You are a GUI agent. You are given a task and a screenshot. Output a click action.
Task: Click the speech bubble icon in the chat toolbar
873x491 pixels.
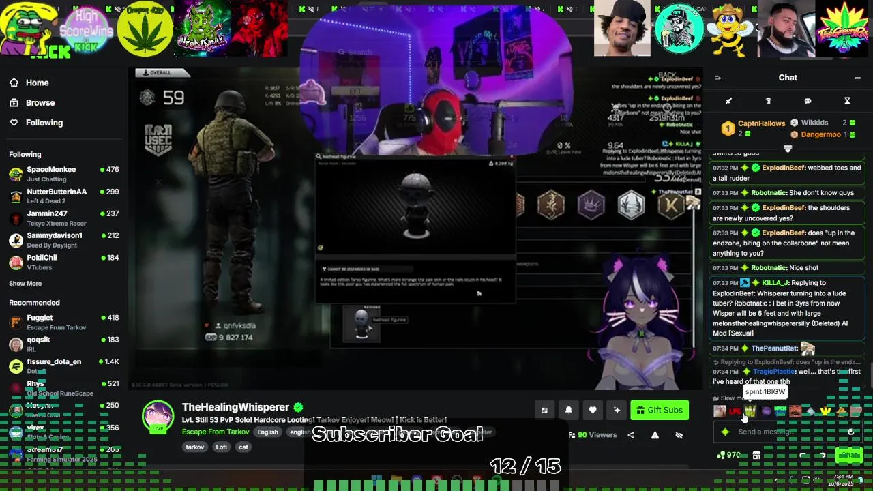click(x=808, y=101)
